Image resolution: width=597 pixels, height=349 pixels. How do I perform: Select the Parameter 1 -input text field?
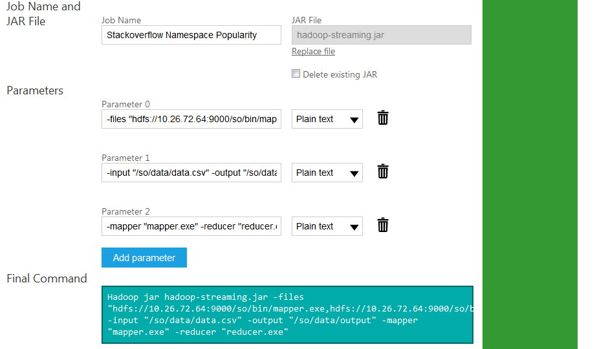click(x=191, y=173)
